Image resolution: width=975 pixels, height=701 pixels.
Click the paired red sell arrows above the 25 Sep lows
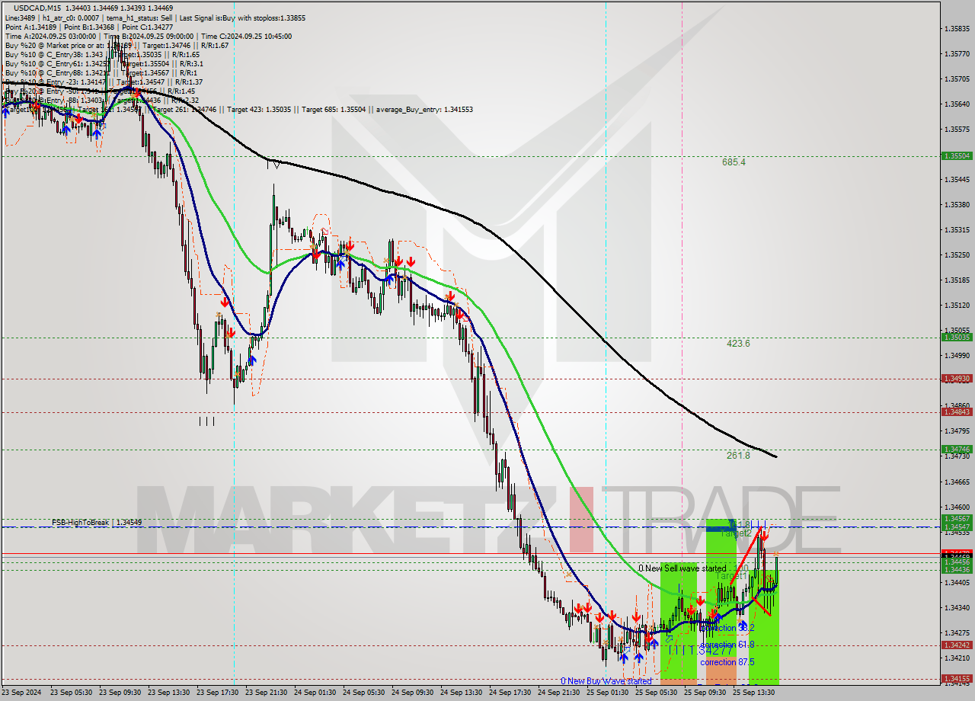point(583,608)
